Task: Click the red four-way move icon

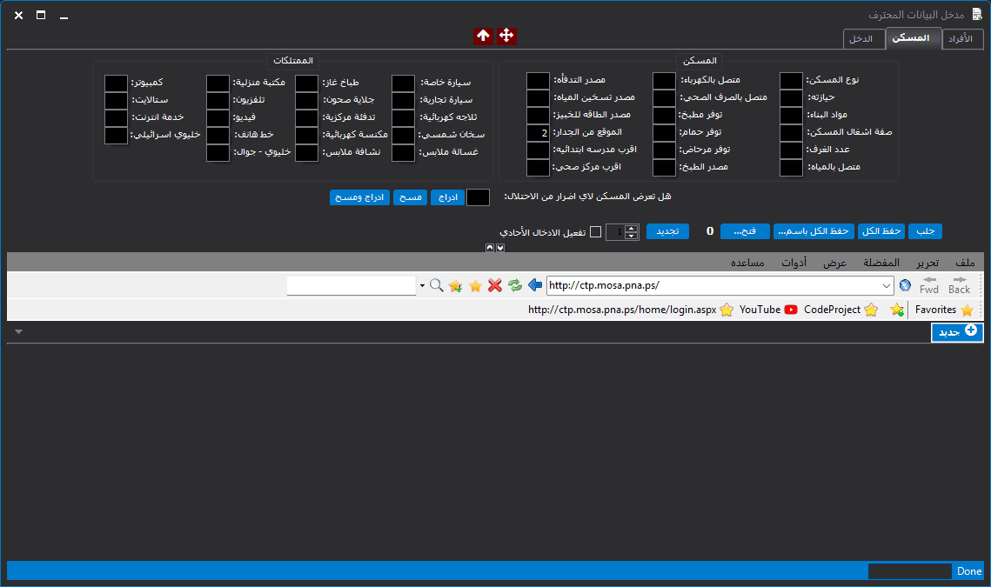Action: 506,36
